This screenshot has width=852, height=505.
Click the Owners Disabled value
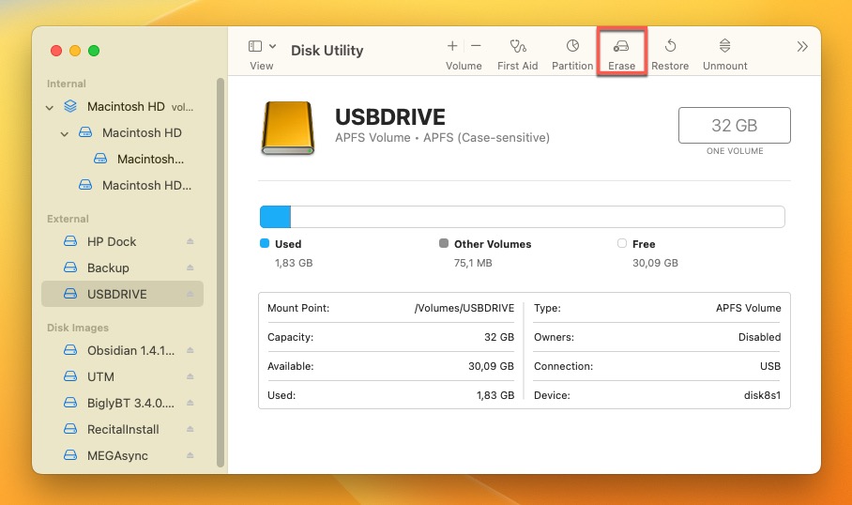760,337
